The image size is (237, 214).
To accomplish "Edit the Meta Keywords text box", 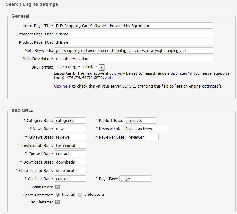I will [133, 50].
